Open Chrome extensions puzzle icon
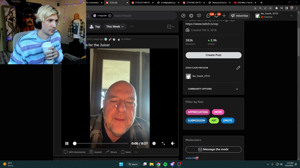 [x=276, y=8]
